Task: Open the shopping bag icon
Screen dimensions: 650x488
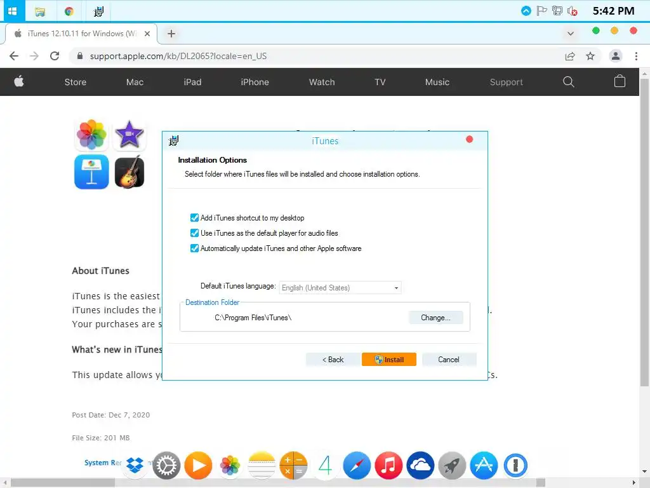Action: tap(620, 81)
